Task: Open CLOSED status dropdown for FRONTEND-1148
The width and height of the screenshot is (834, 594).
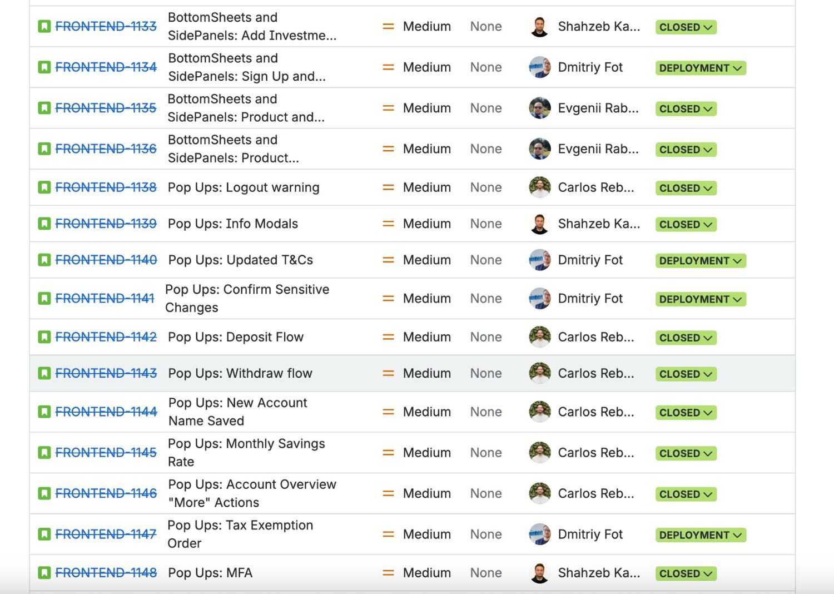Action: click(686, 574)
